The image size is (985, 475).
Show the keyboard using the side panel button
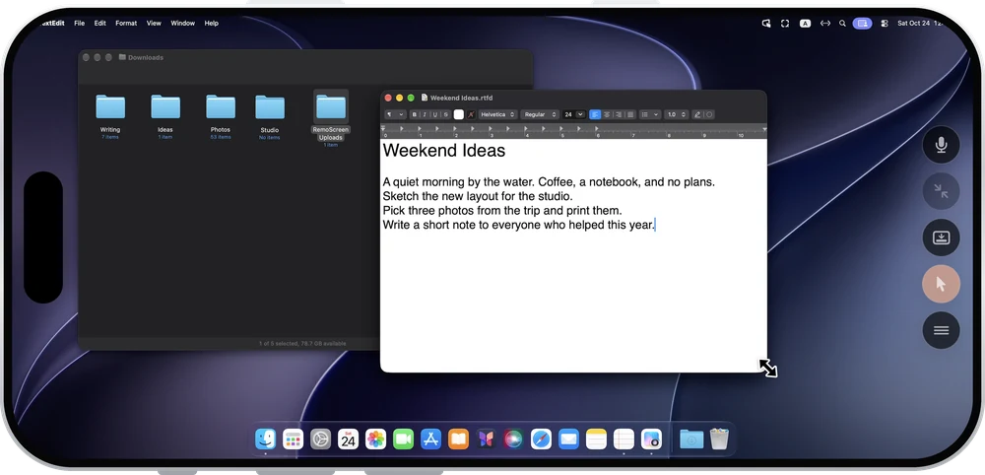click(941, 237)
